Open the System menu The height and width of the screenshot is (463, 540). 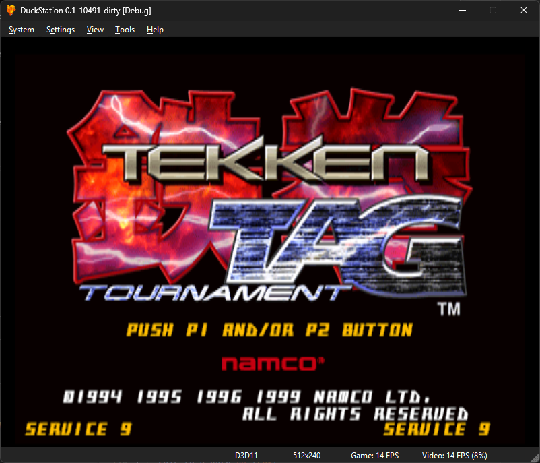pos(22,30)
